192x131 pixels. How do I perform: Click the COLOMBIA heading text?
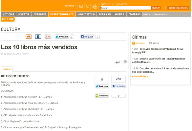click(x=7, y=91)
